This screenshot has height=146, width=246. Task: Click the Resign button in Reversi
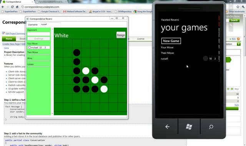[121, 35]
